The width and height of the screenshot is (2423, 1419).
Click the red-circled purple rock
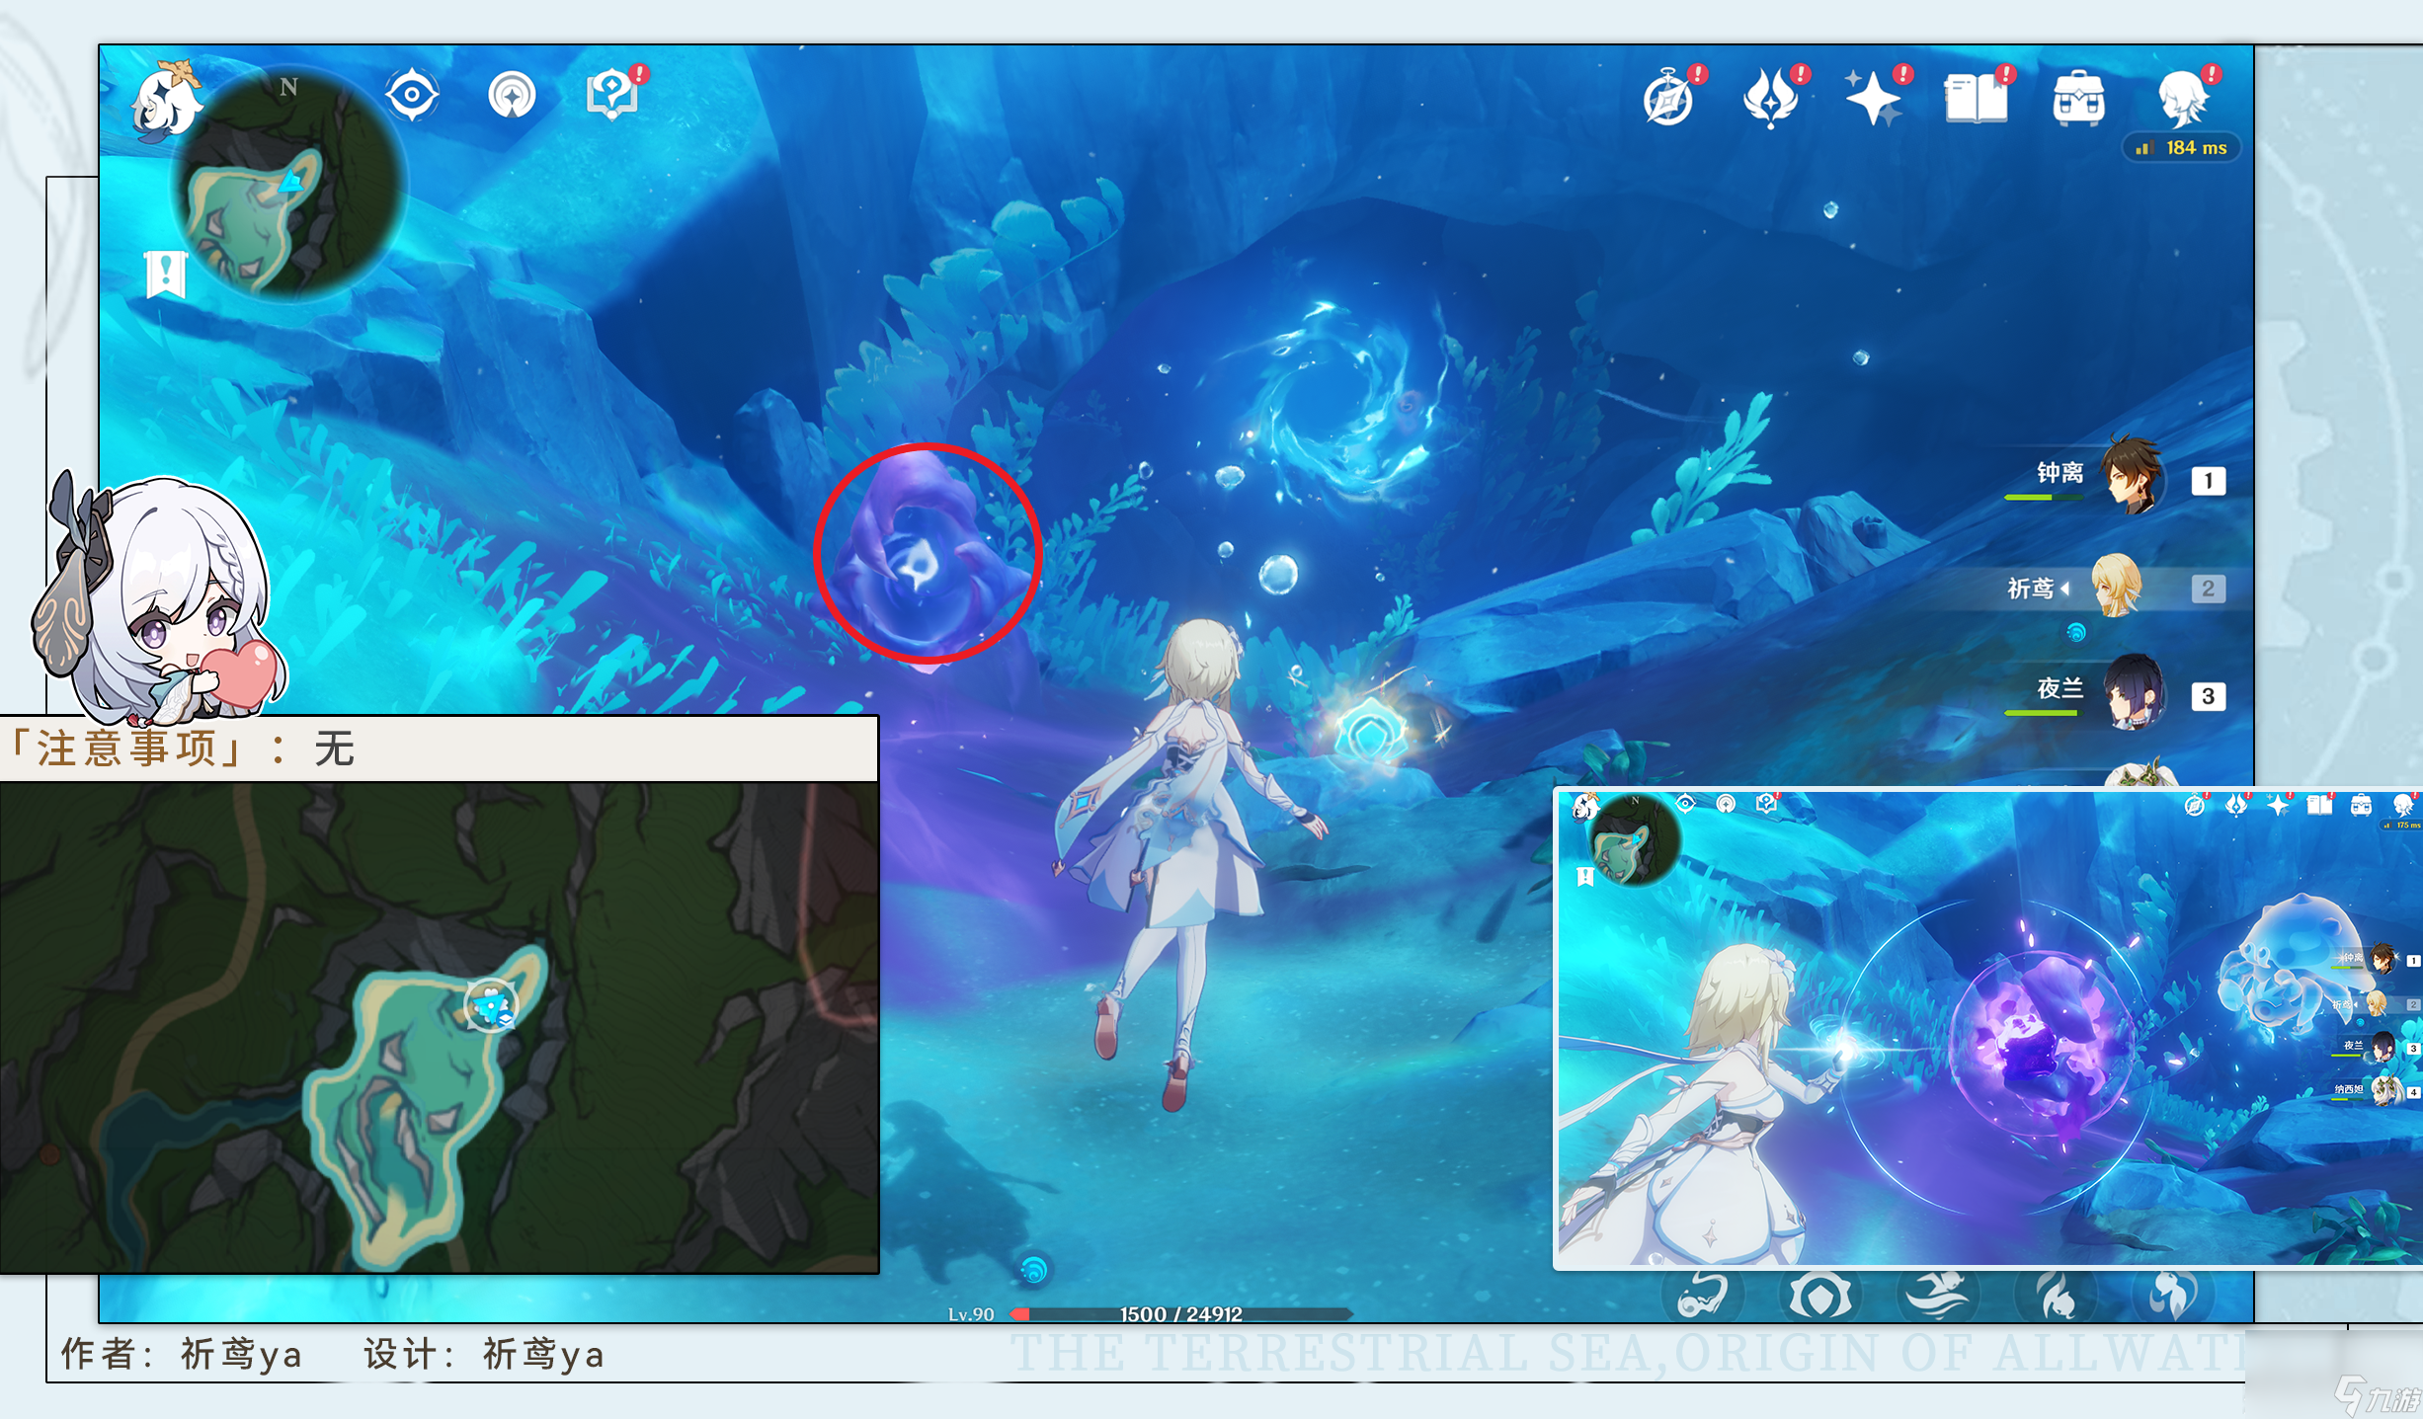click(x=927, y=553)
